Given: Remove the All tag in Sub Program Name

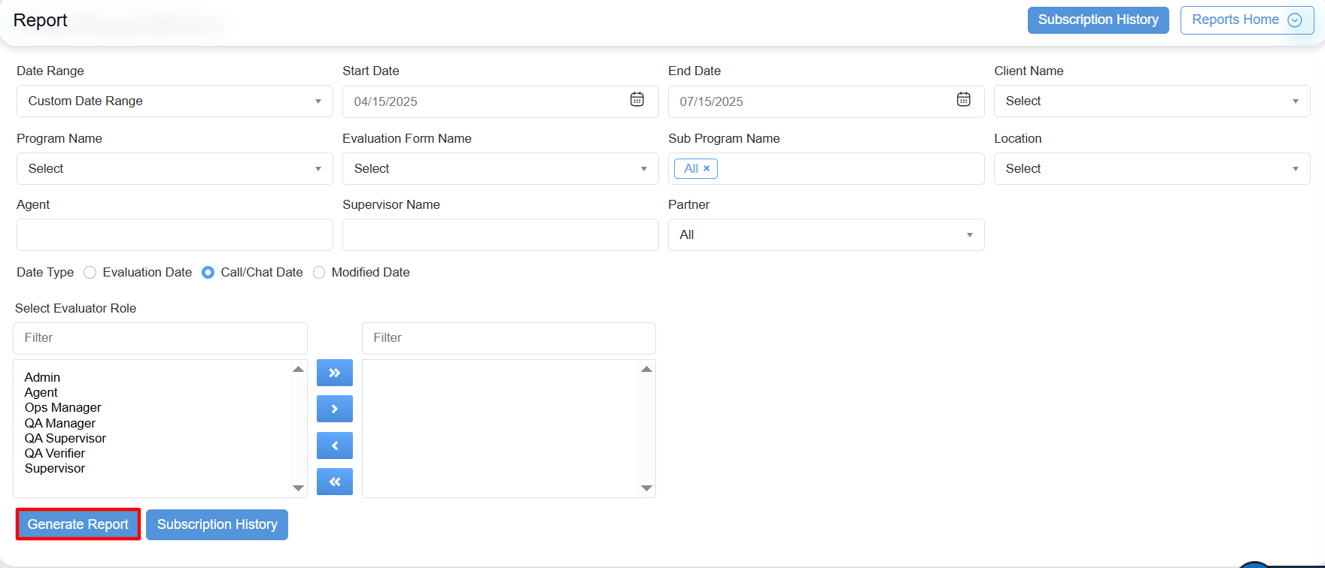Looking at the screenshot, I should pyautogui.click(x=707, y=169).
